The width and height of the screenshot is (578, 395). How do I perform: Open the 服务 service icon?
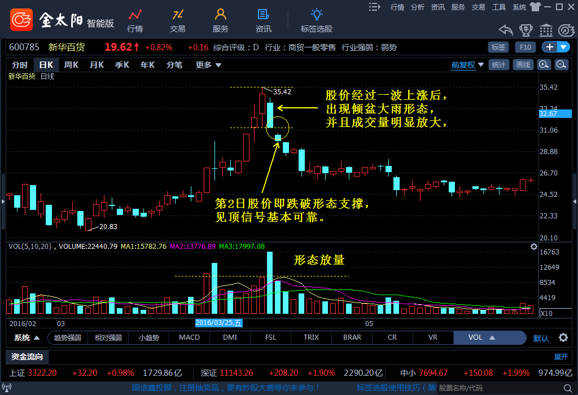tap(221, 21)
